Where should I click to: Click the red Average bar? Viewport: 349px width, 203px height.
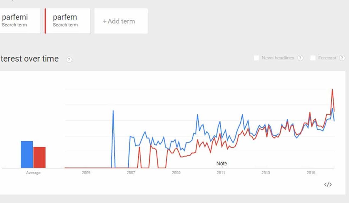(x=39, y=157)
